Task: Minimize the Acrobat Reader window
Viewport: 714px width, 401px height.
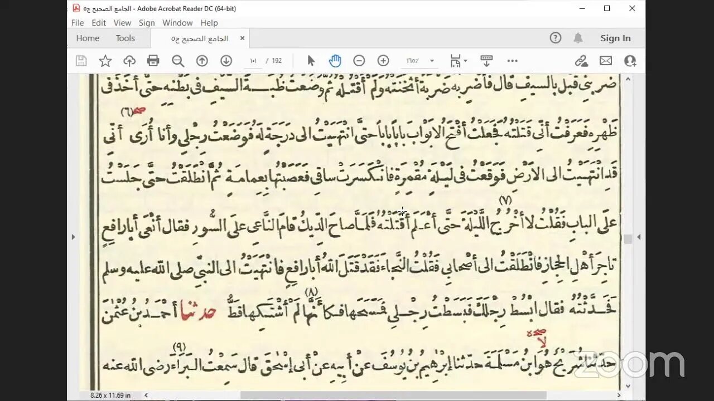Action: 582,8
